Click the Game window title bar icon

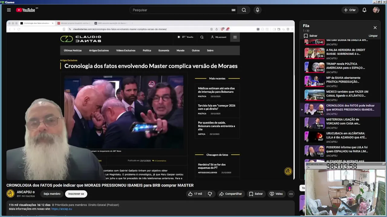[2, 2]
